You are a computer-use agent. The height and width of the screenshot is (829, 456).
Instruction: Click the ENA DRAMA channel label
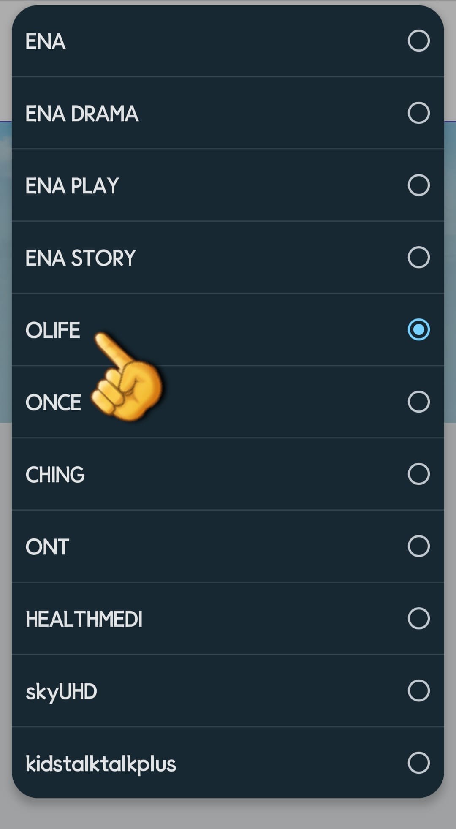pos(83,113)
